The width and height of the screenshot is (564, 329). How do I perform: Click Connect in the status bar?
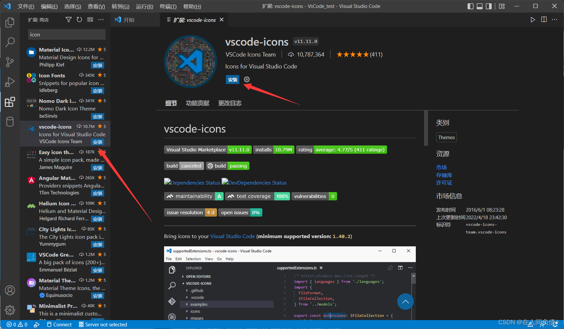click(59, 325)
